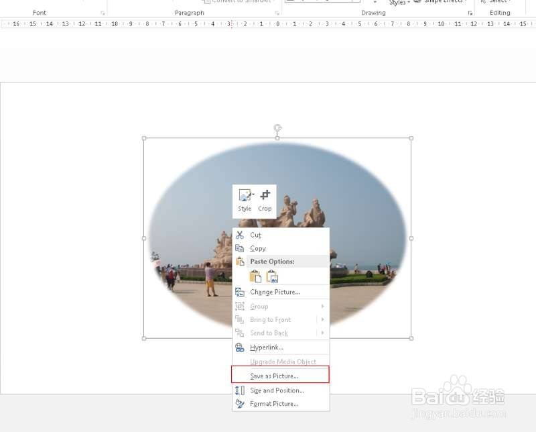Choose Cut from the context menu
Screen dimensions: 536x432
pyautogui.click(x=281, y=235)
